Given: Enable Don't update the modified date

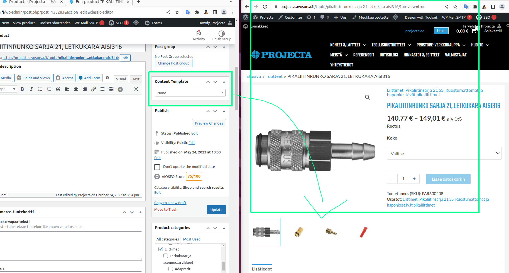Looking at the screenshot, I should pos(157,167).
